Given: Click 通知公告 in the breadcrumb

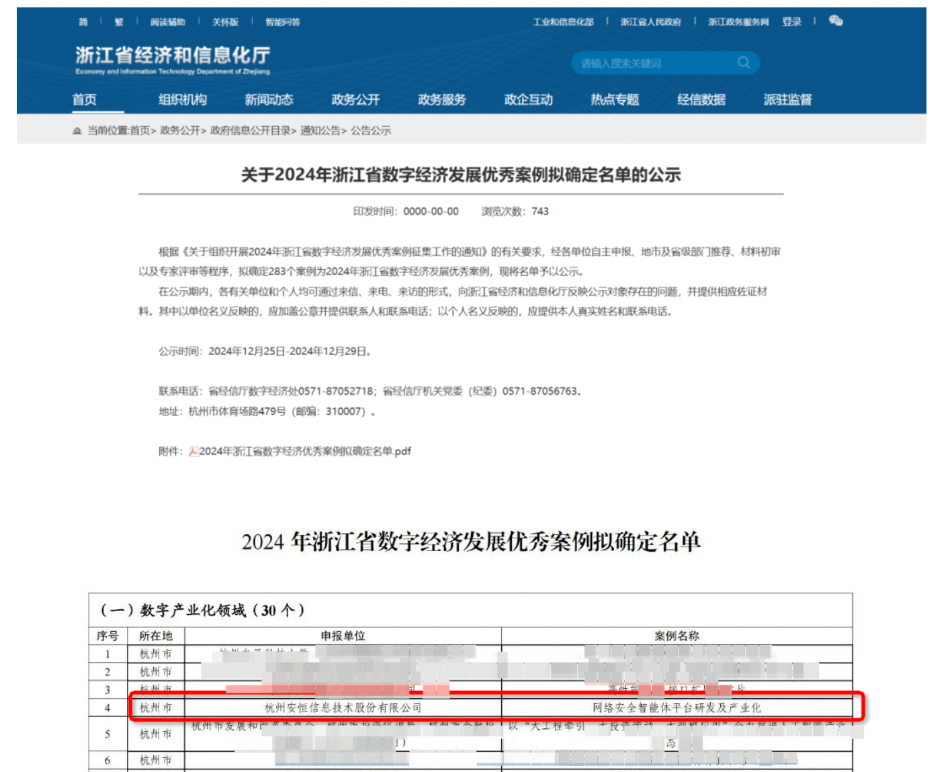Looking at the screenshot, I should 320,131.
